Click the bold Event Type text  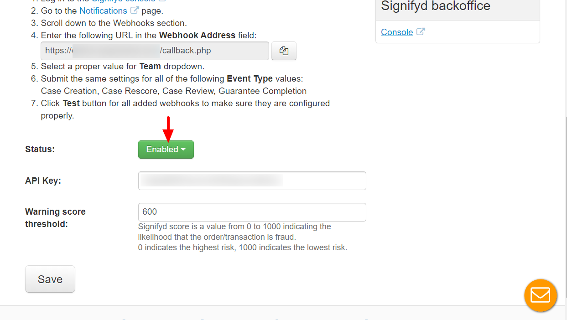(x=250, y=78)
